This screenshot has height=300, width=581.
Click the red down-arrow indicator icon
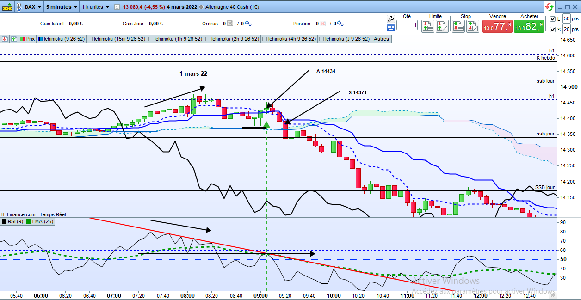[x=5, y=39]
